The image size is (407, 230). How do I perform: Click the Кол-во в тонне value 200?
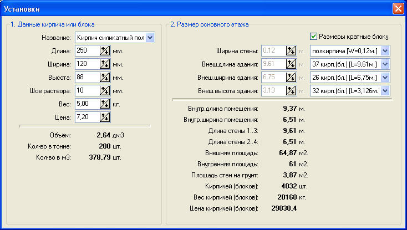[105, 146]
